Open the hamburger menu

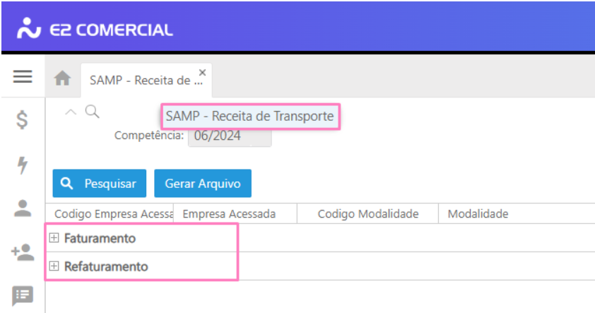[23, 76]
